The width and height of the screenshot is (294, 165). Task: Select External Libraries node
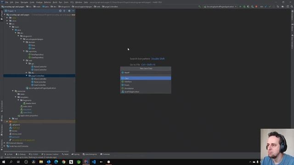click(16, 143)
